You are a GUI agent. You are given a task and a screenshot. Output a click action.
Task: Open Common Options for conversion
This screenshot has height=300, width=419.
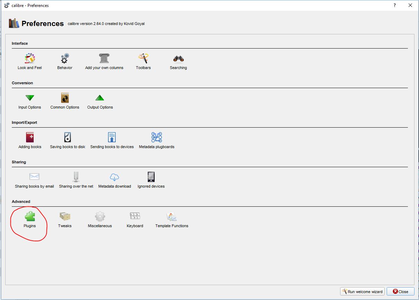(x=65, y=101)
